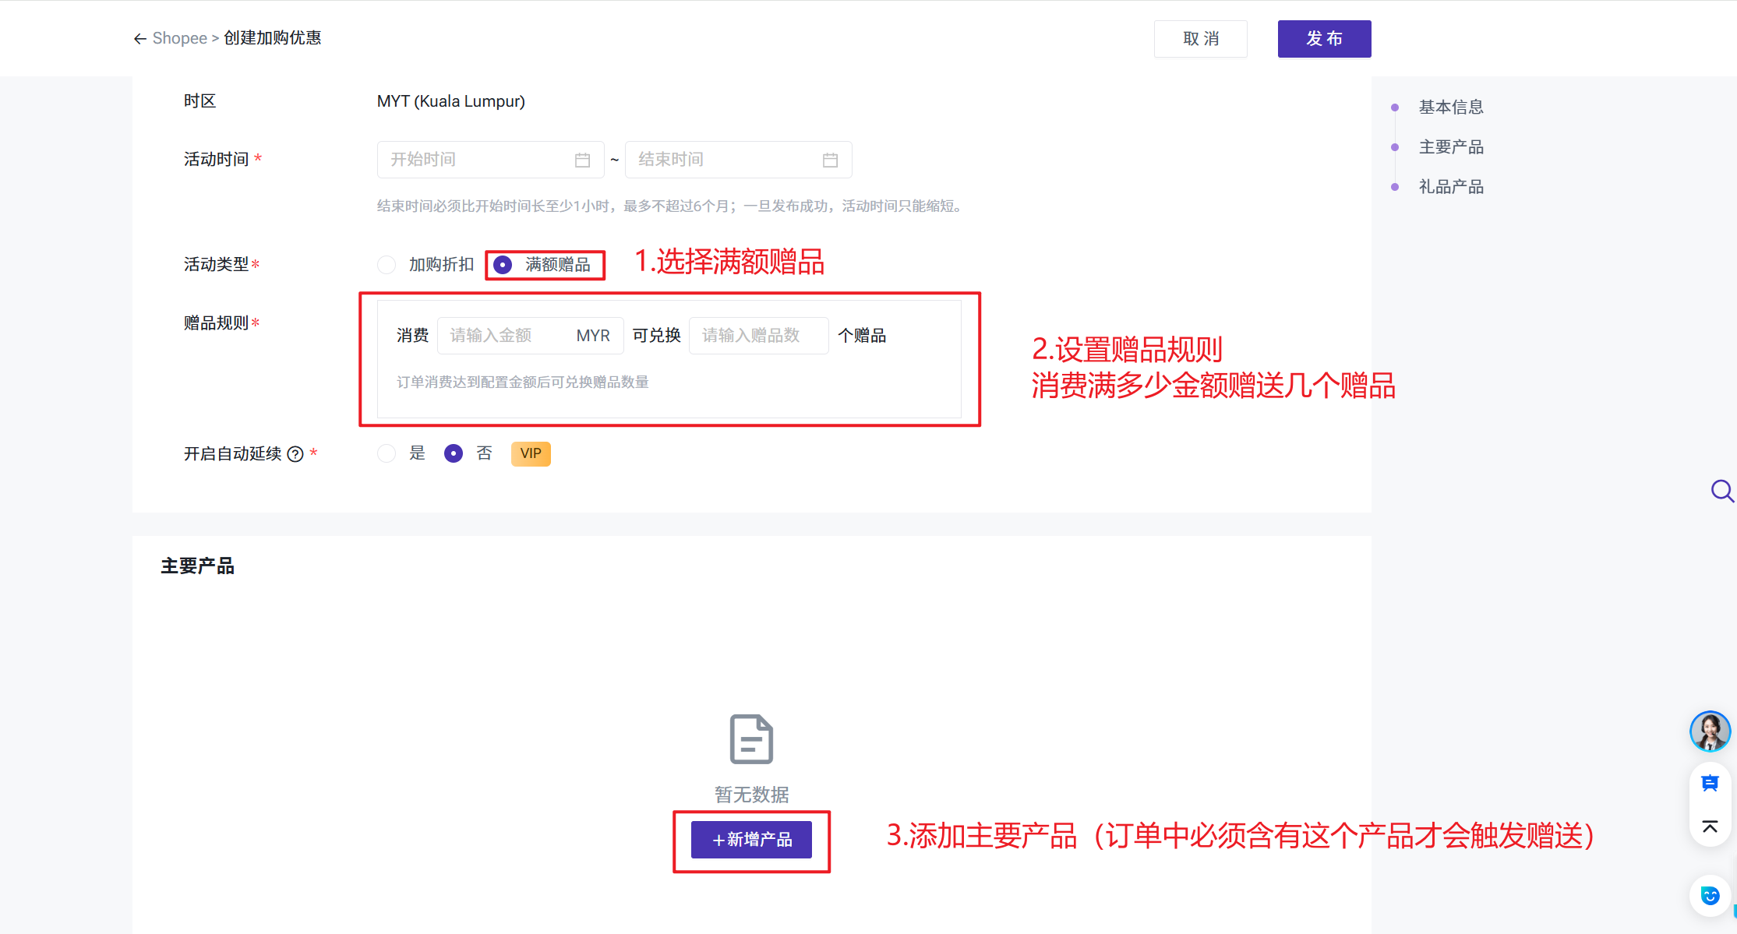Select the 加购折扣 radio option

point(387,265)
